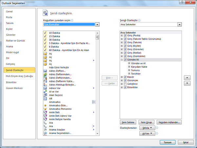Click the Arama Araçları command icon
Screen dimensions: 197x148
pos(45,130)
